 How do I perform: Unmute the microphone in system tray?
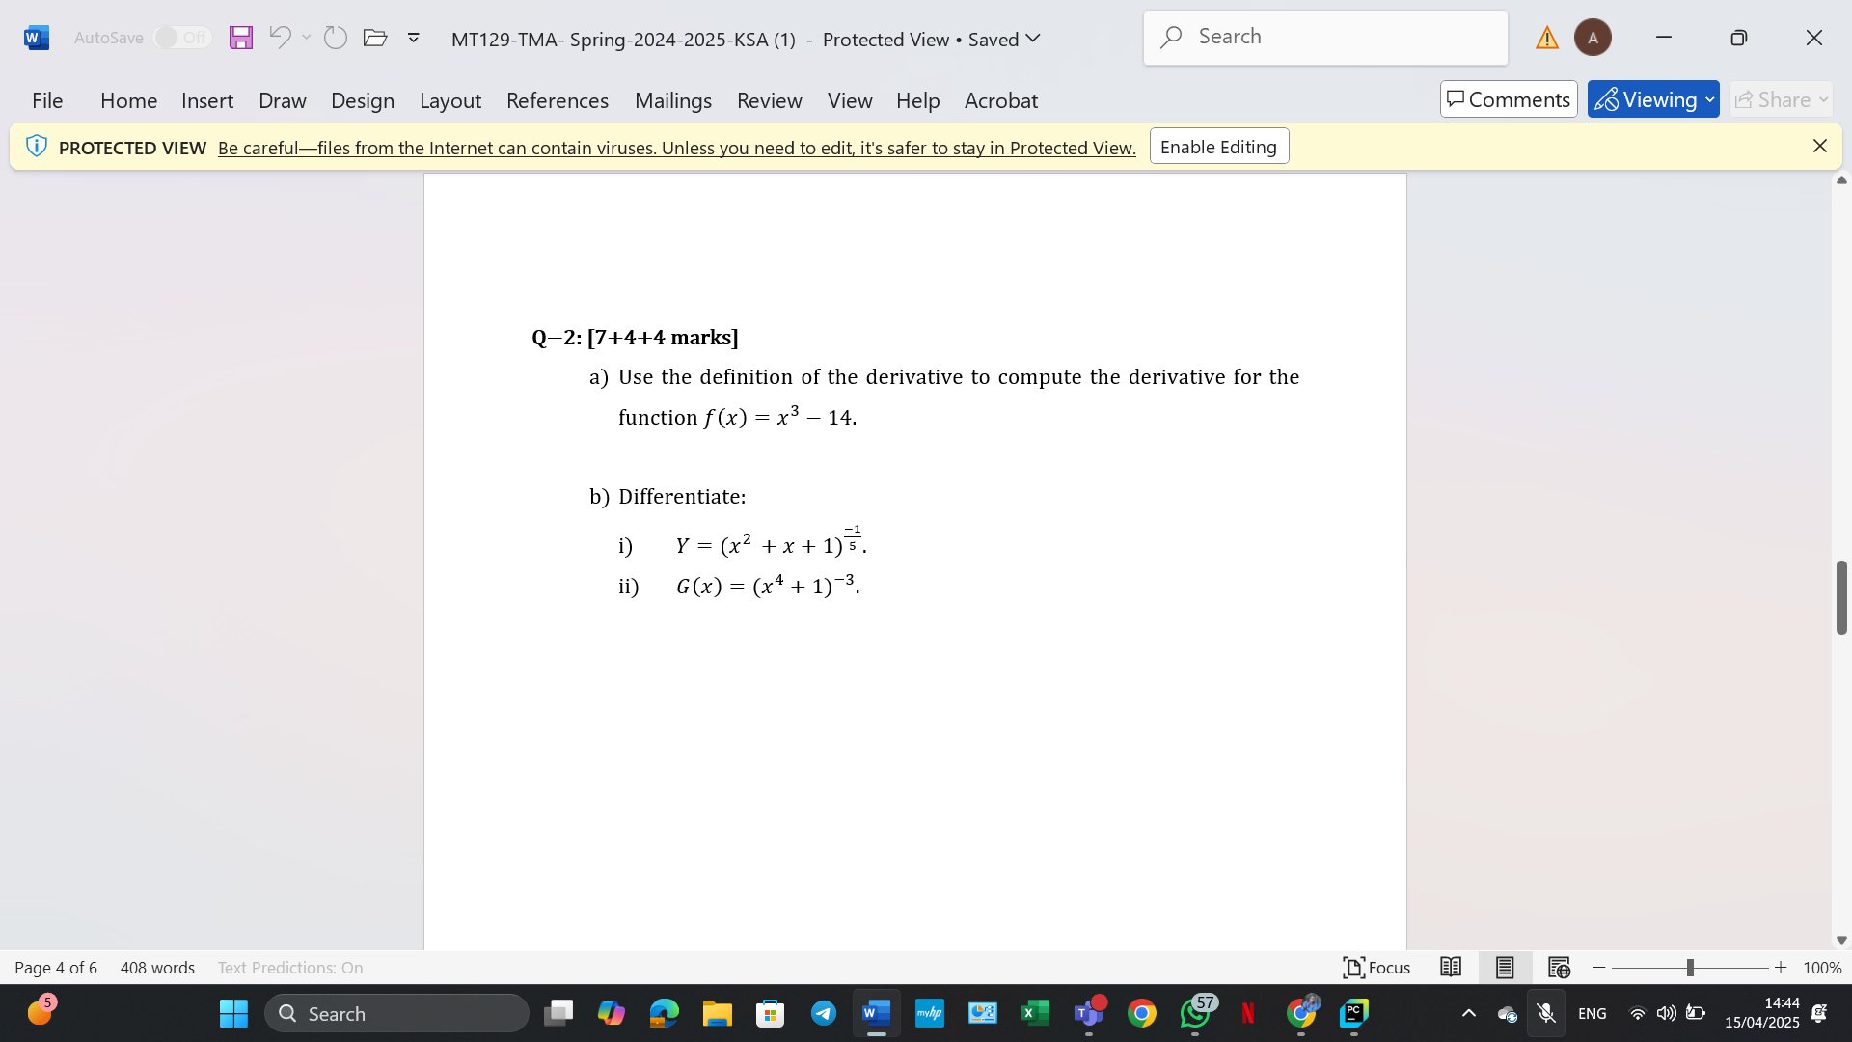pyautogui.click(x=1546, y=1013)
